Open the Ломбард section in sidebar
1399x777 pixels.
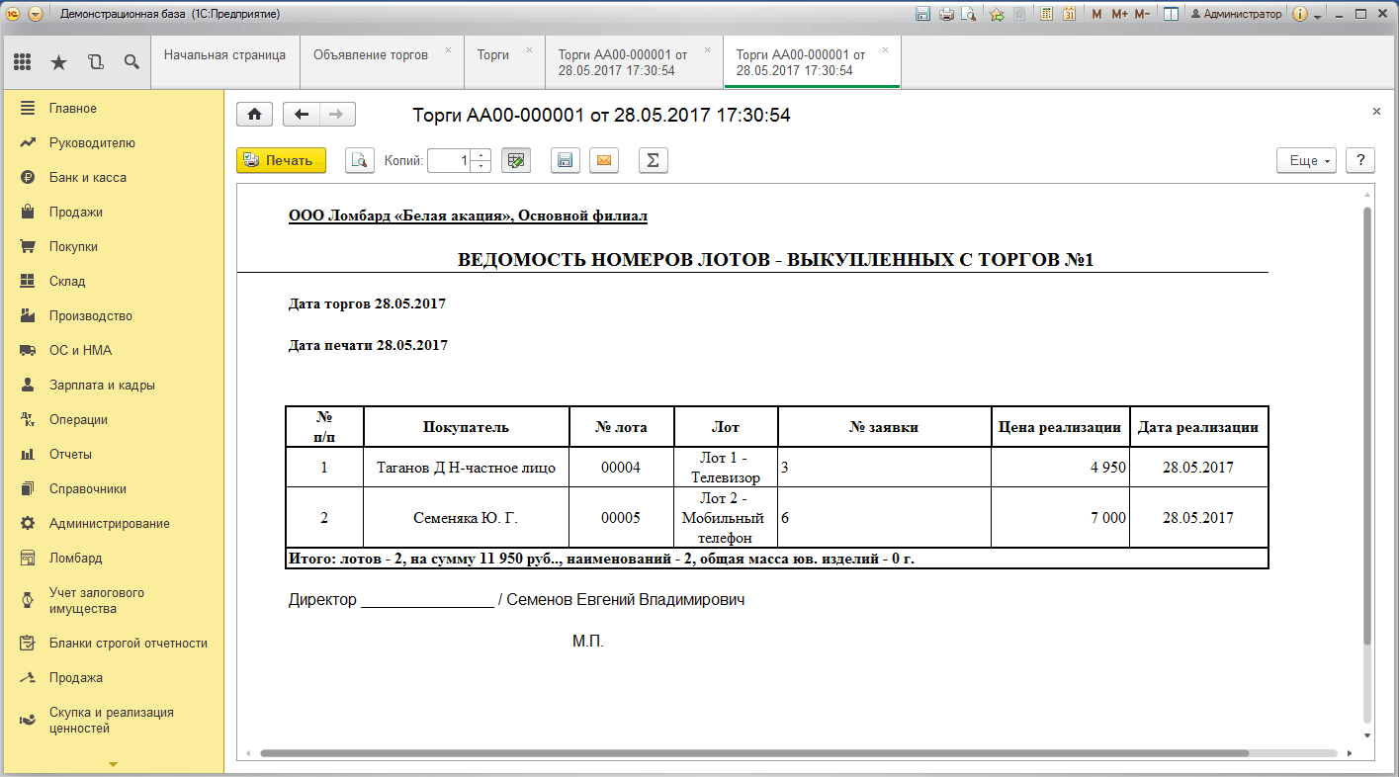click(75, 559)
